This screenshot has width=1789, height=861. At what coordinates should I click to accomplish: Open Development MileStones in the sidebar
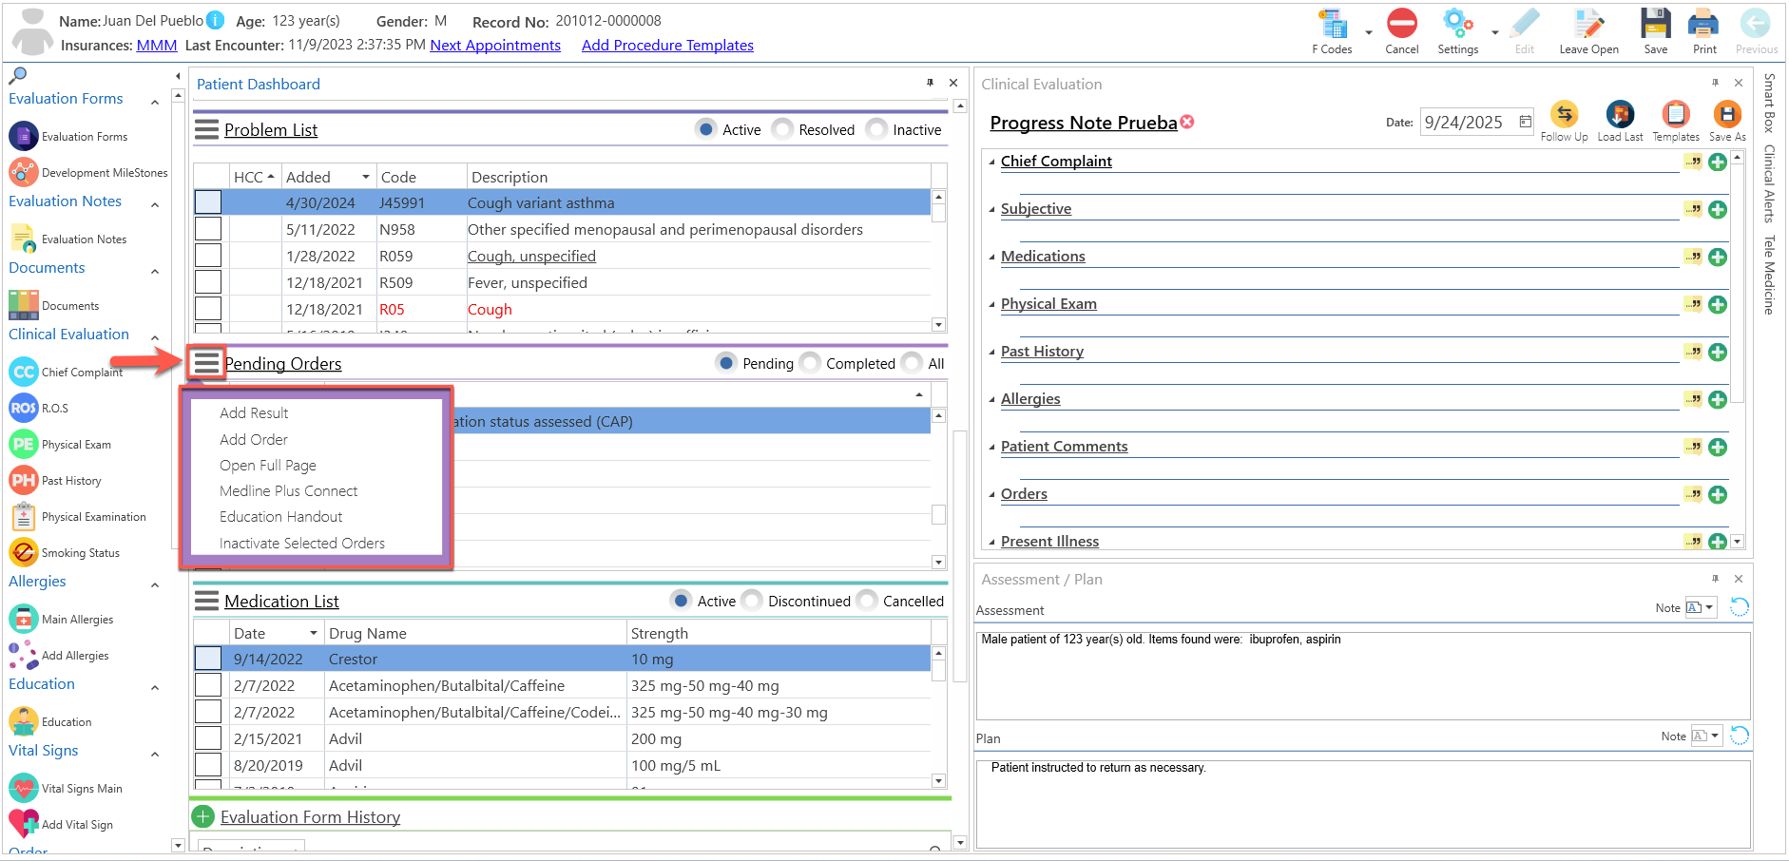click(24, 172)
